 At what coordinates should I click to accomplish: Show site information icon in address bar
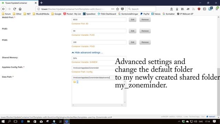coord(38,9)
